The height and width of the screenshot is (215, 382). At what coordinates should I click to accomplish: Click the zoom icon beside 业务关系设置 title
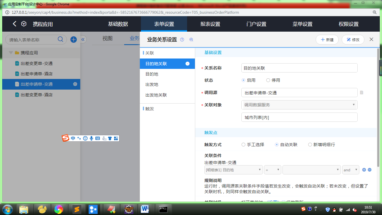(x=191, y=40)
